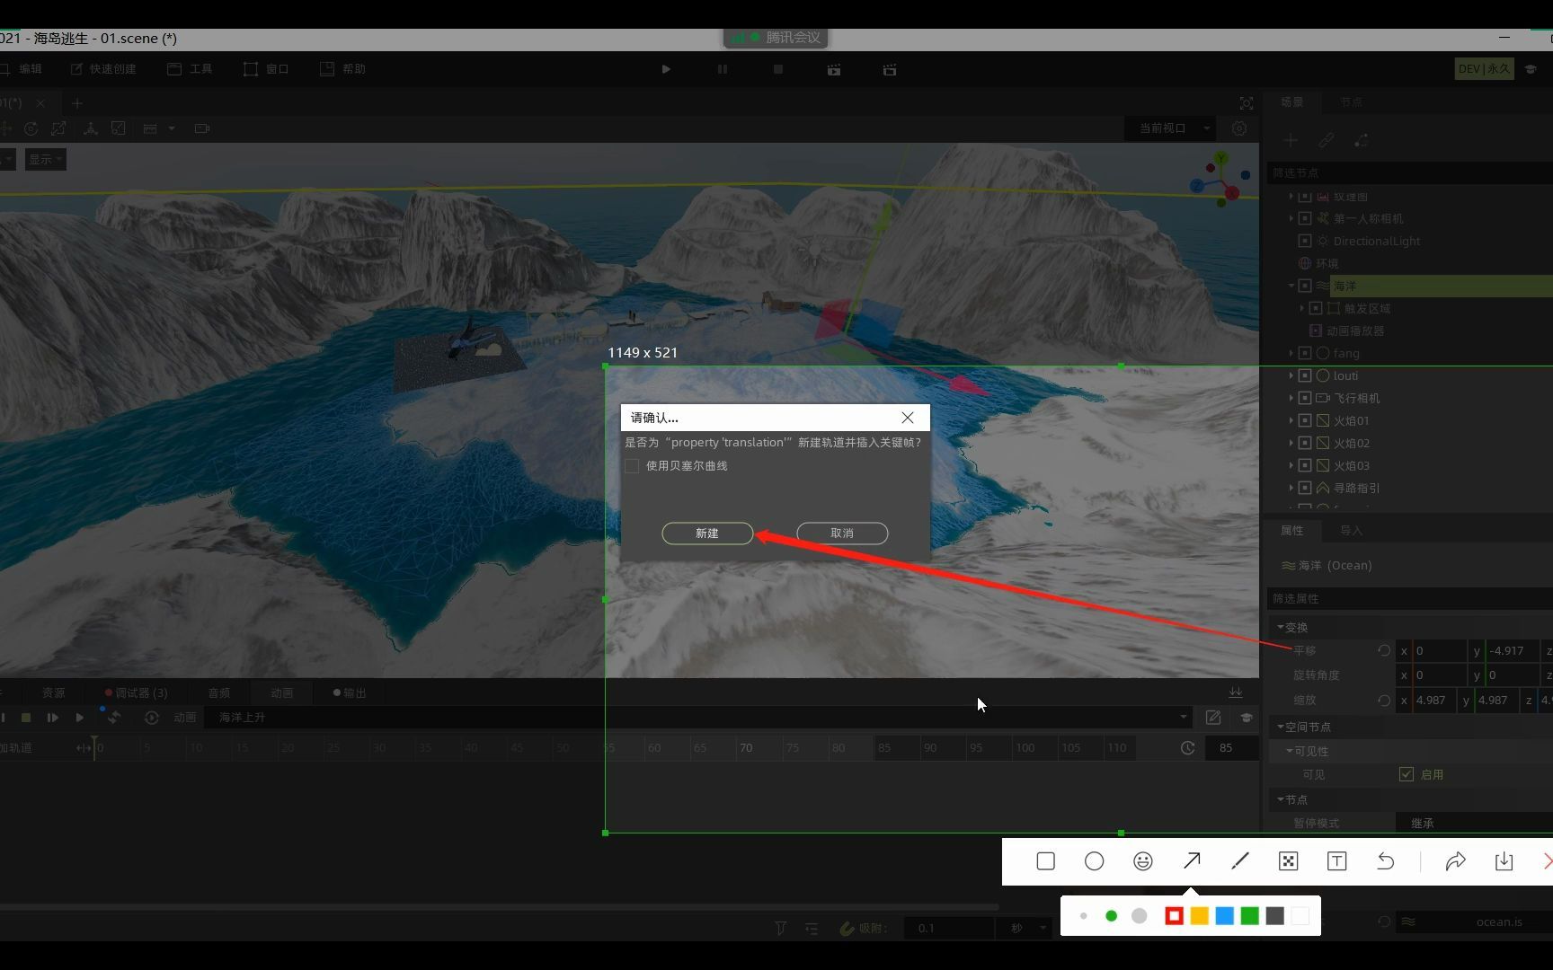
Task: Enable 使用贝塞尔曲线 checkbox
Action: (x=632, y=466)
